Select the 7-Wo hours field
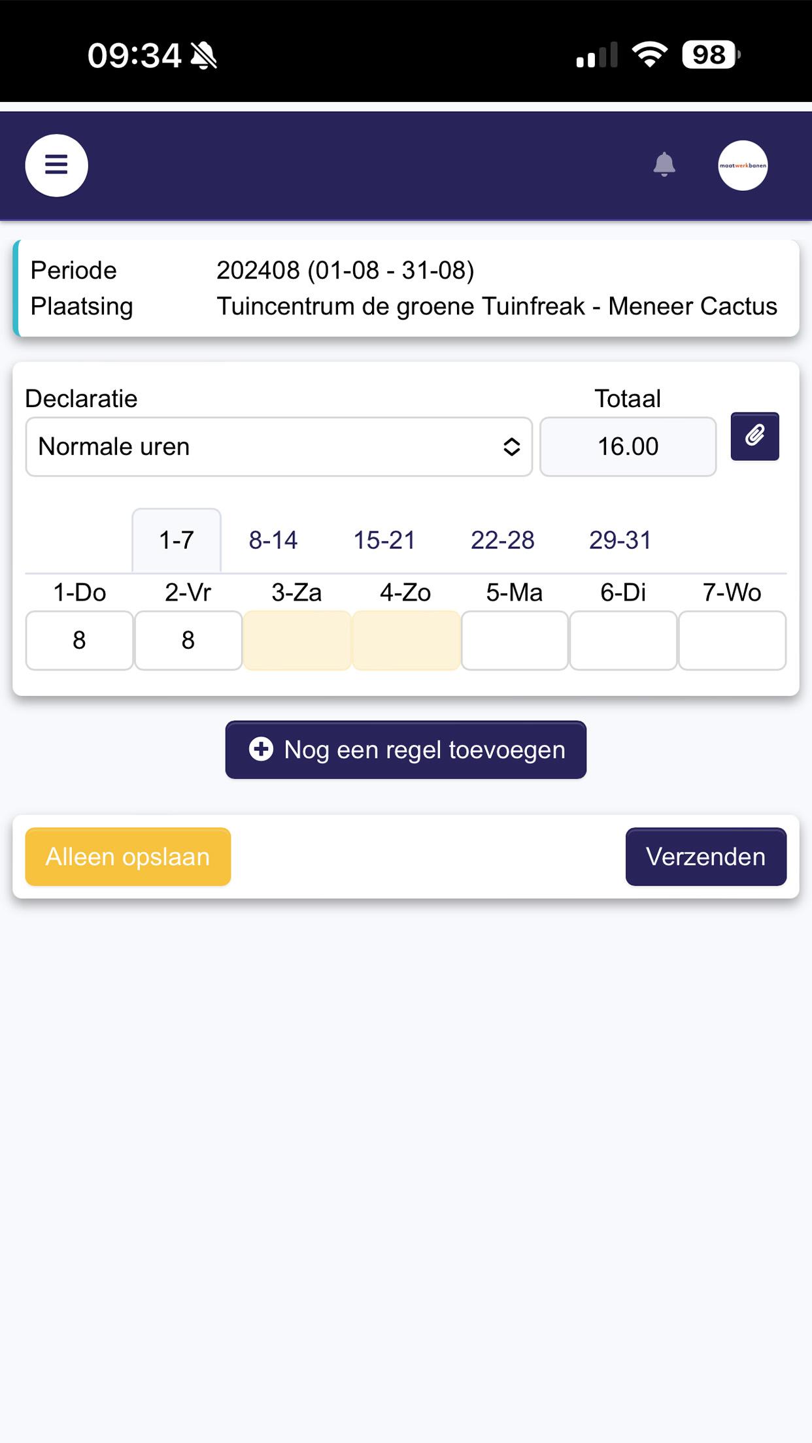The image size is (812, 1443). 732,640
